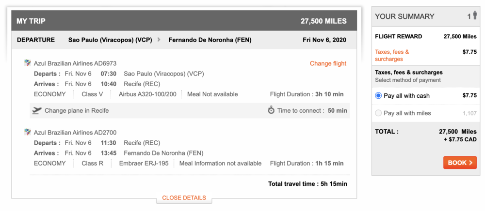Click the Your Summary heading
Screen dimensions: 485x211
coord(404,16)
